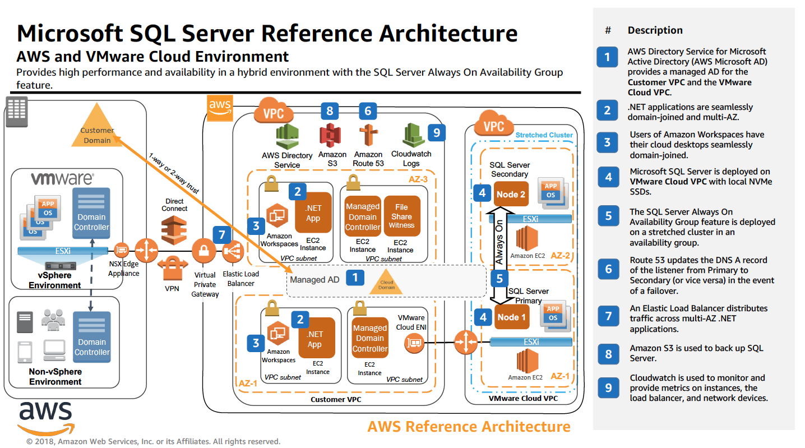Image resolution: width=805 pixels, height=448 pixels.
Task: Select the users group icon in Non-vSphere Environment
Action: click(x=53, y=319)
